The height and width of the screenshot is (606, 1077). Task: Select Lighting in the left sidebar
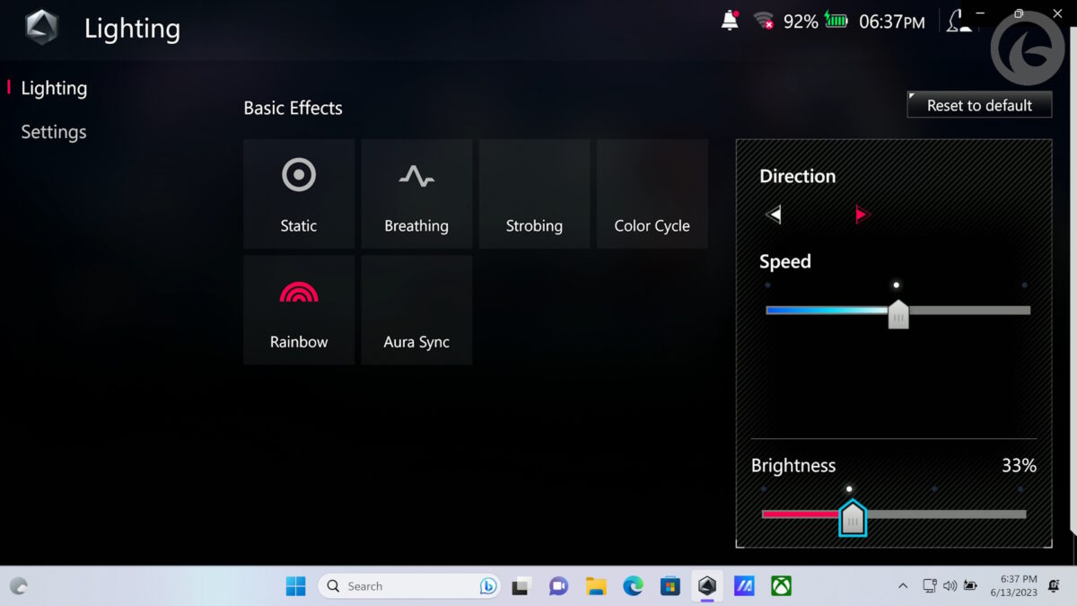pos(56,88)
